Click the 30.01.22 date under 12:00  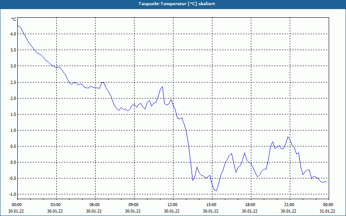click(x=172, y=211)
